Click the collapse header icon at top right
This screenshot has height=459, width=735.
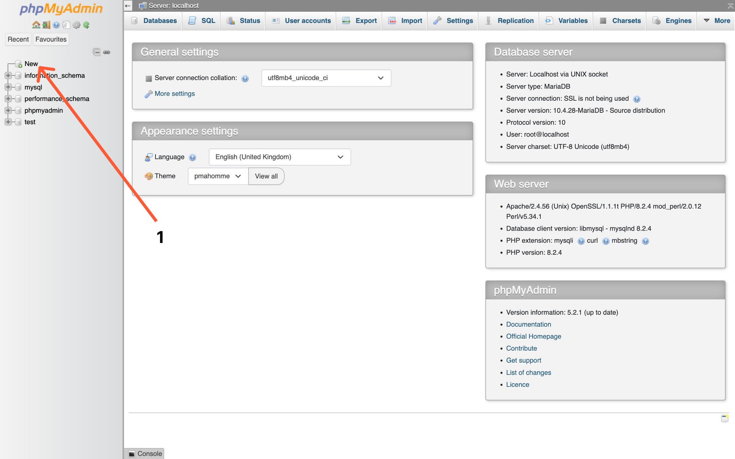(x=730, y=6)
